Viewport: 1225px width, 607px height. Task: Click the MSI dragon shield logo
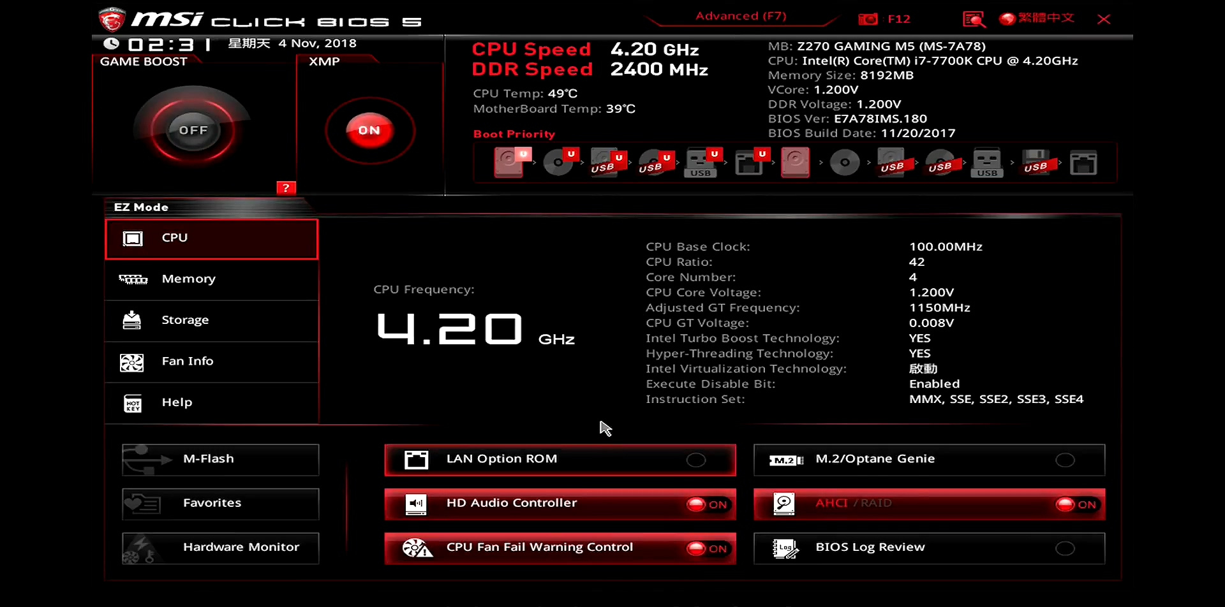(112, 20)
